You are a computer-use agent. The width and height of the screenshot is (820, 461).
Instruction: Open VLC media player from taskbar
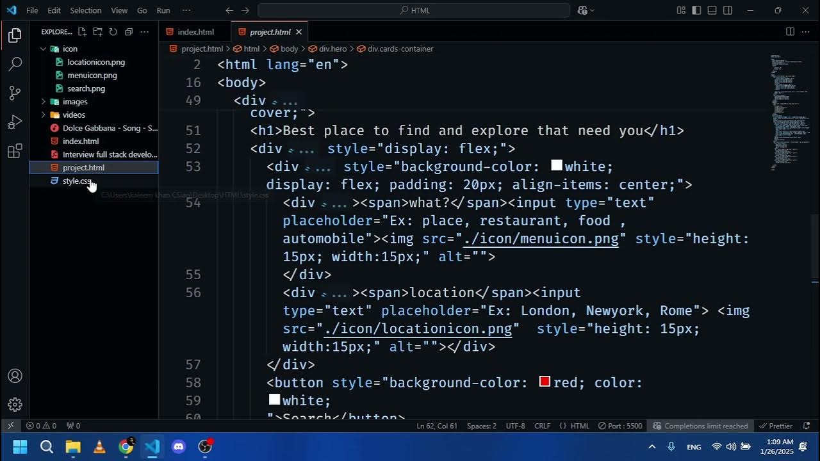click(x=99, y=446)
